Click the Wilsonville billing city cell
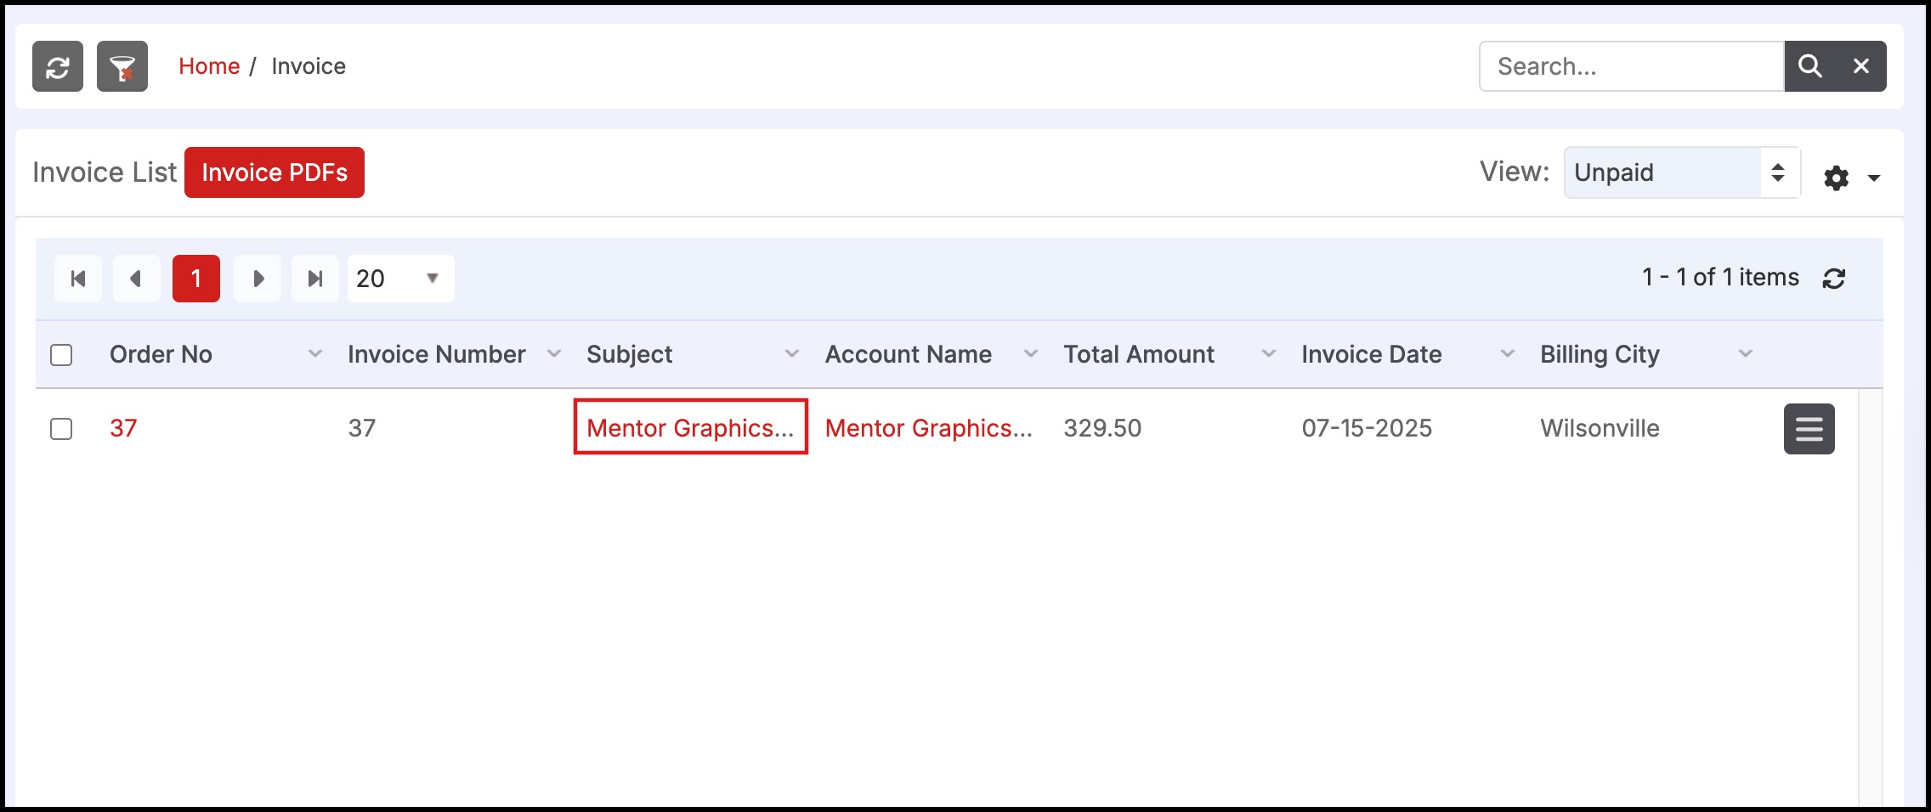The height and width of the screenshot is (812, 1931). coord(1600,428)
